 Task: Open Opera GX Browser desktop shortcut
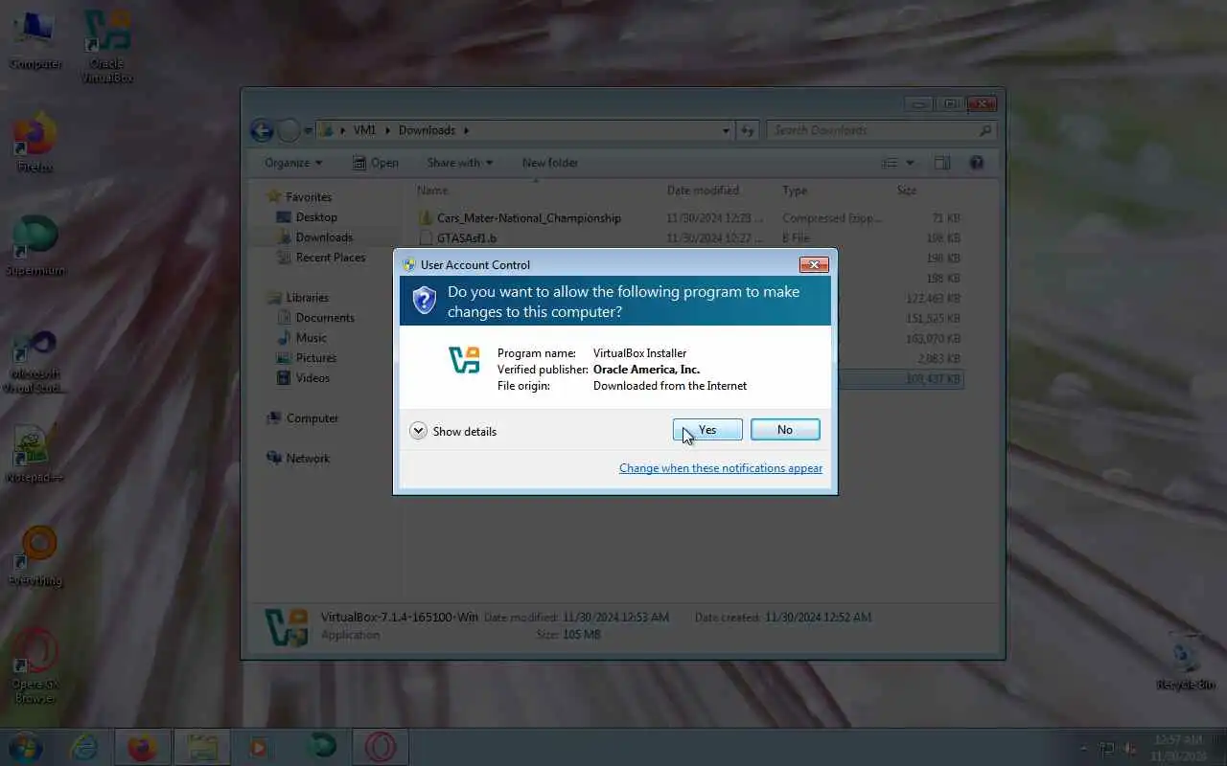pyautogui.click(x=35, y=665)
